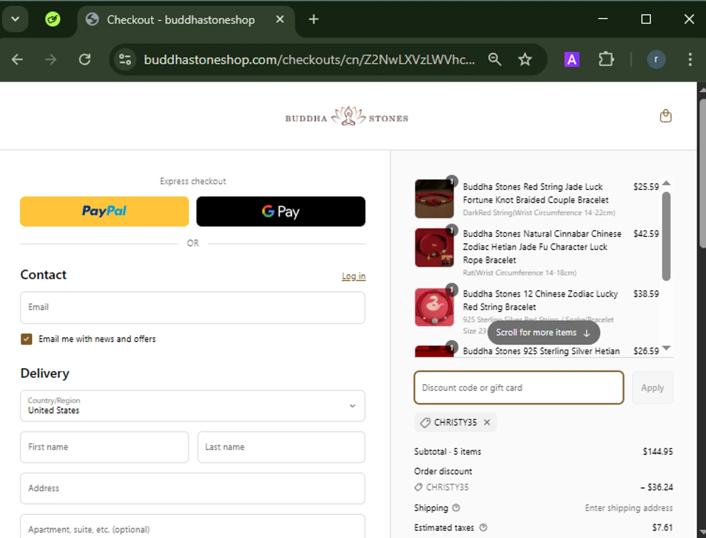Click the Apartment, suite field
Image resolution: width=706 pixels, height=538 pixels.
pos(193,527)
